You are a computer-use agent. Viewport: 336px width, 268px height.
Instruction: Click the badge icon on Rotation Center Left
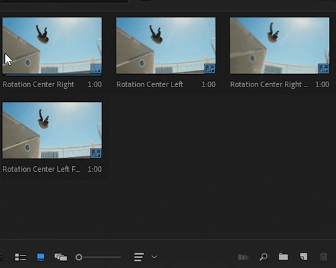click(x=209, y=68)
